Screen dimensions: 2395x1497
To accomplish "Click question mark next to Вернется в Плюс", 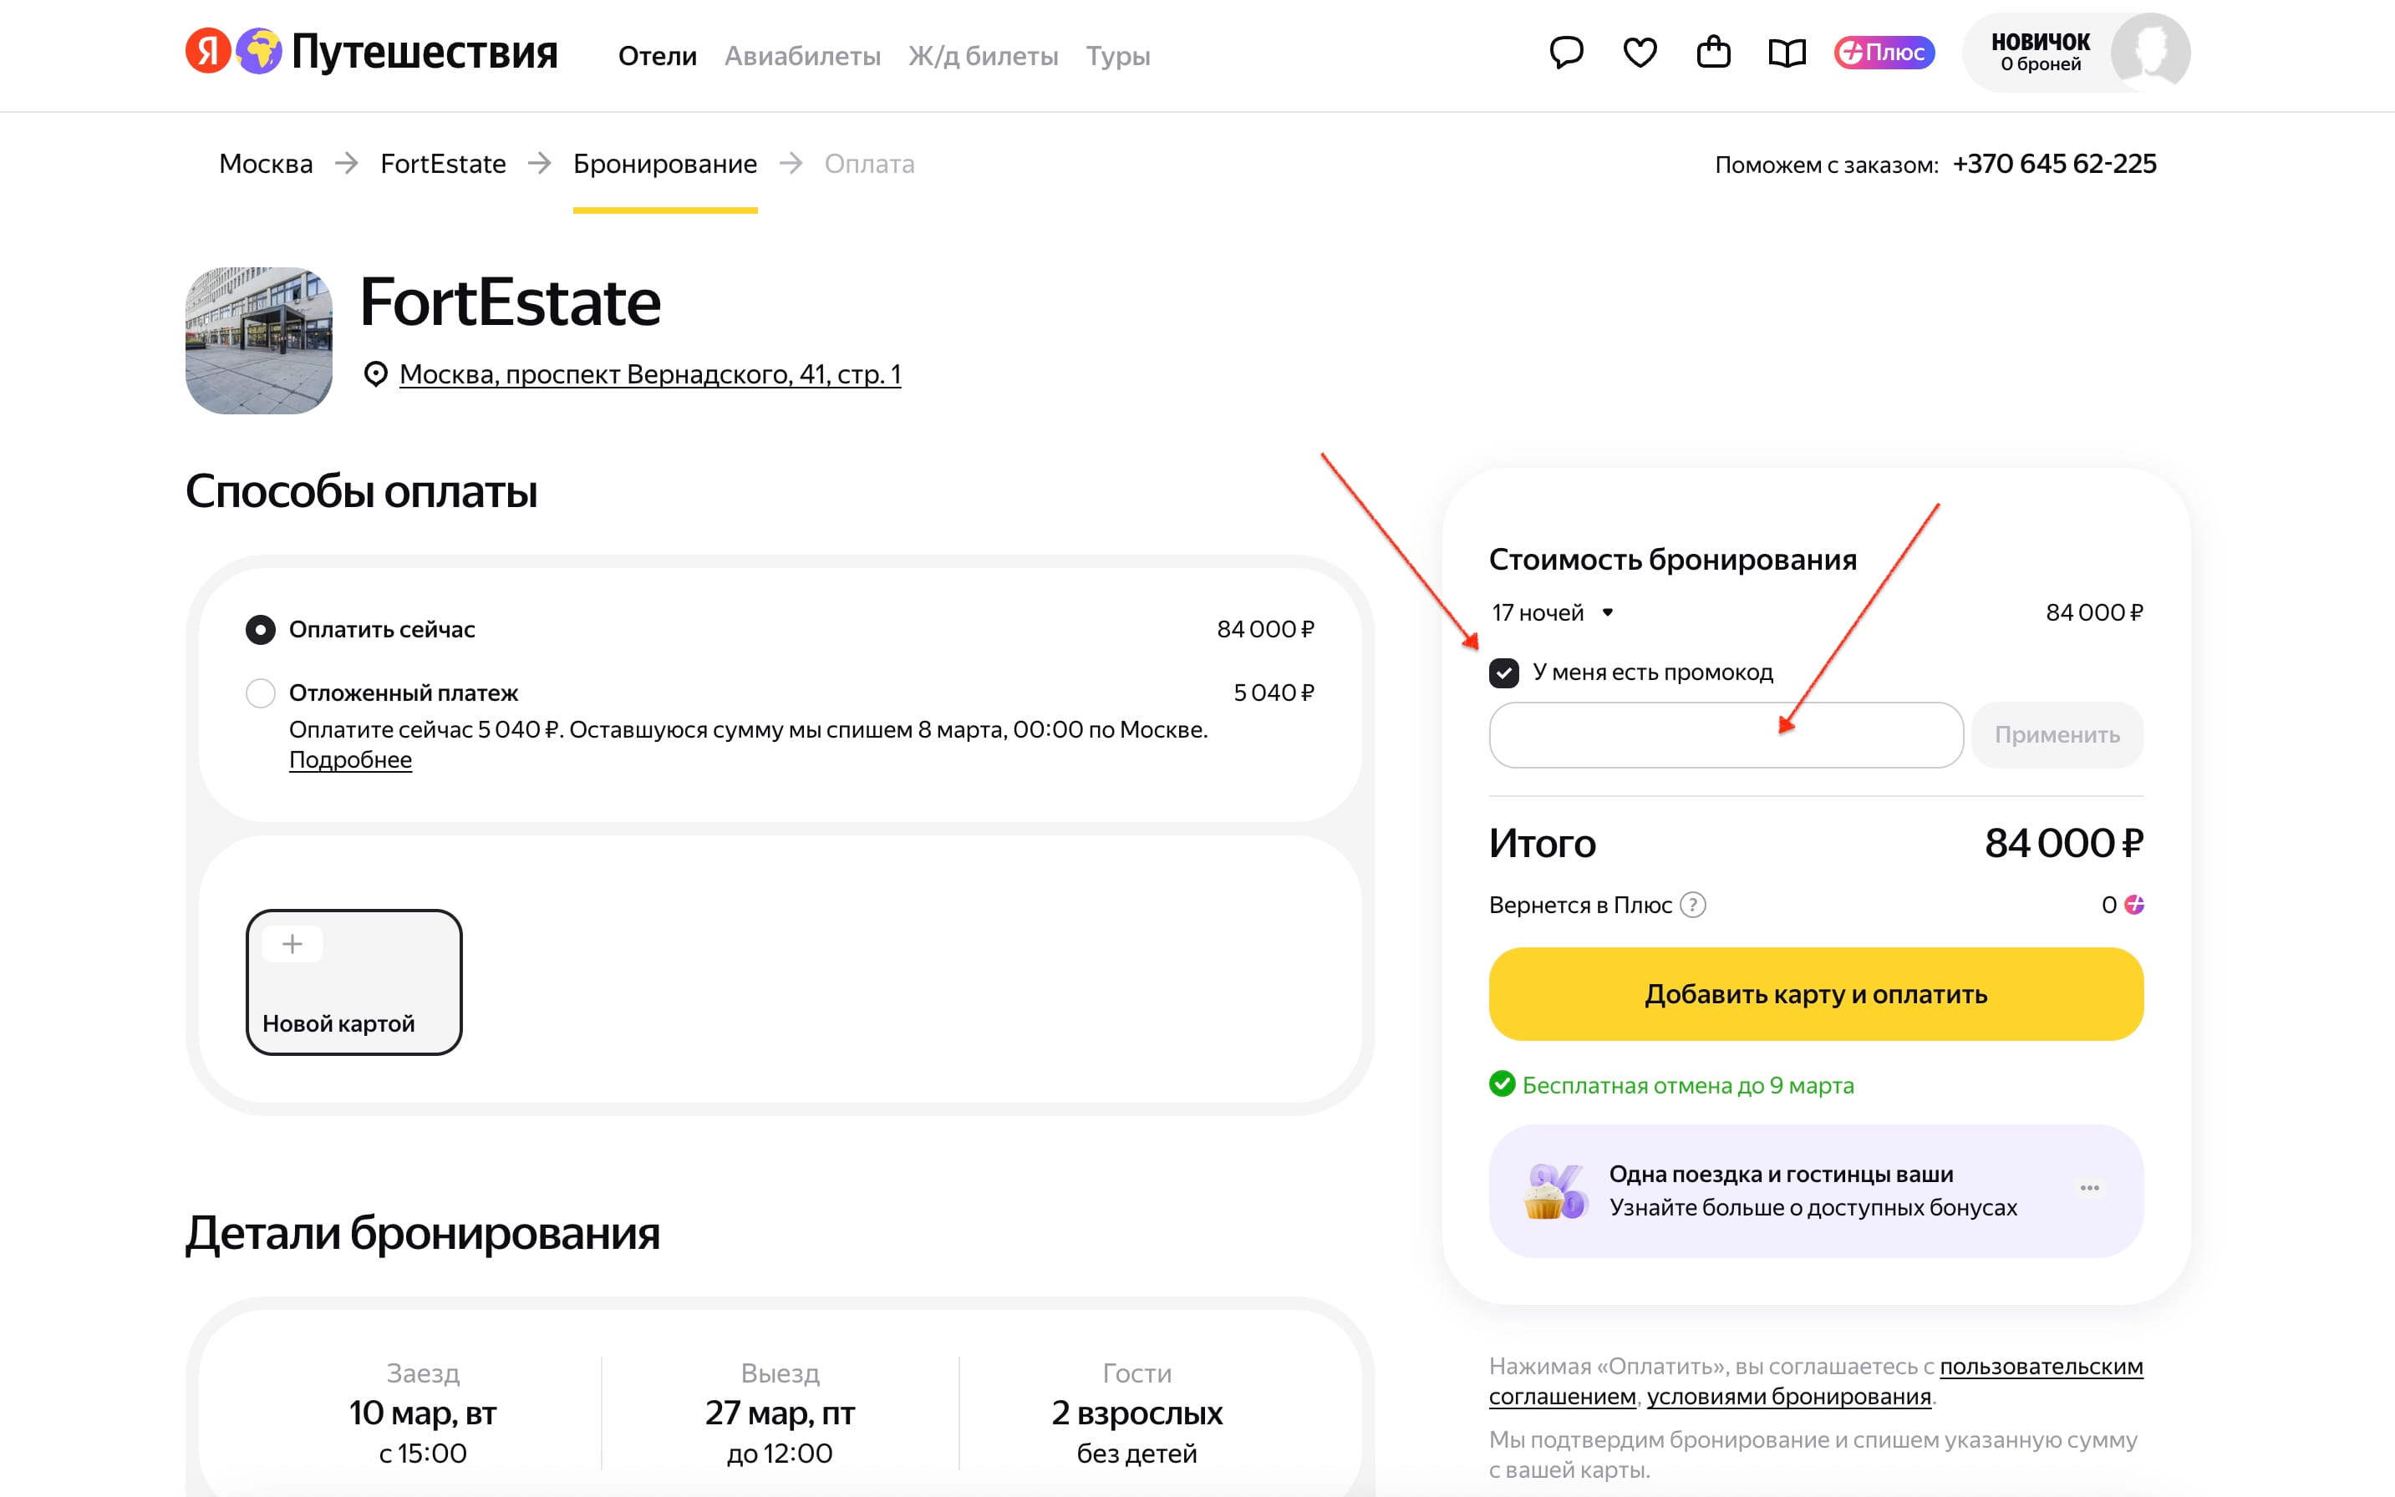I will pos(1694,905).
